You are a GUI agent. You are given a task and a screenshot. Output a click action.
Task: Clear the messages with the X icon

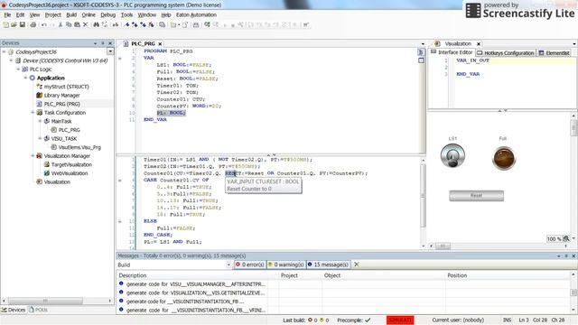pyautogui.click(x=357, y=265)
